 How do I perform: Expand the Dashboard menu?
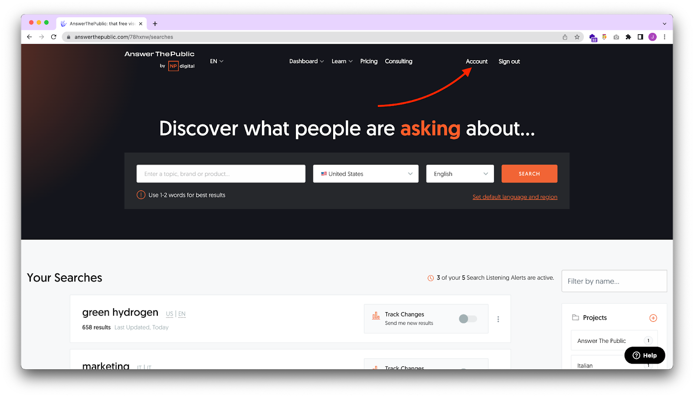pyautogui.click(x=307, y=61)
